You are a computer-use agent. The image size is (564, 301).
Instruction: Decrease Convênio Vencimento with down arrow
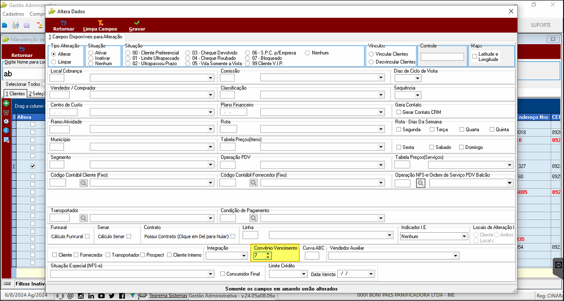(268, 257)
